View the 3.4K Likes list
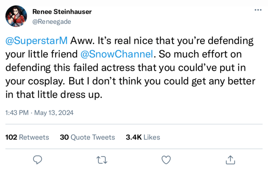Image resolution: width=268 pixels, height=176 pixels. tap(143, 137)
